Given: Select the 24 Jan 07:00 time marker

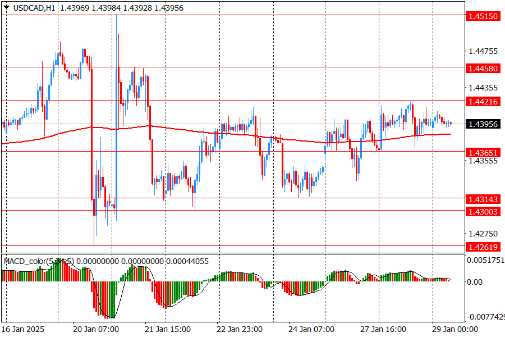Looking at the screenshot, I should point(311,329).
